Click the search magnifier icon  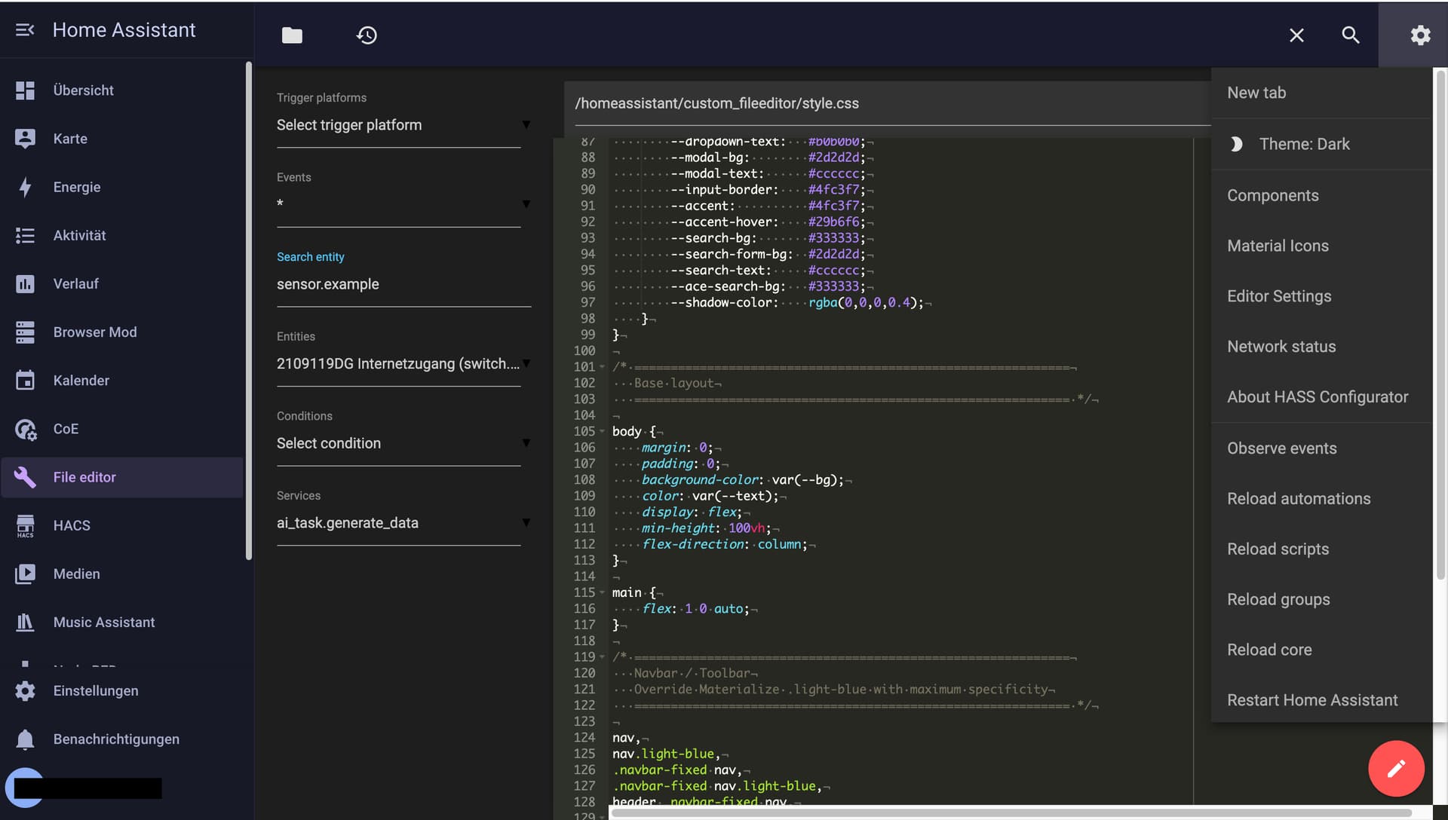point(1350,35)
